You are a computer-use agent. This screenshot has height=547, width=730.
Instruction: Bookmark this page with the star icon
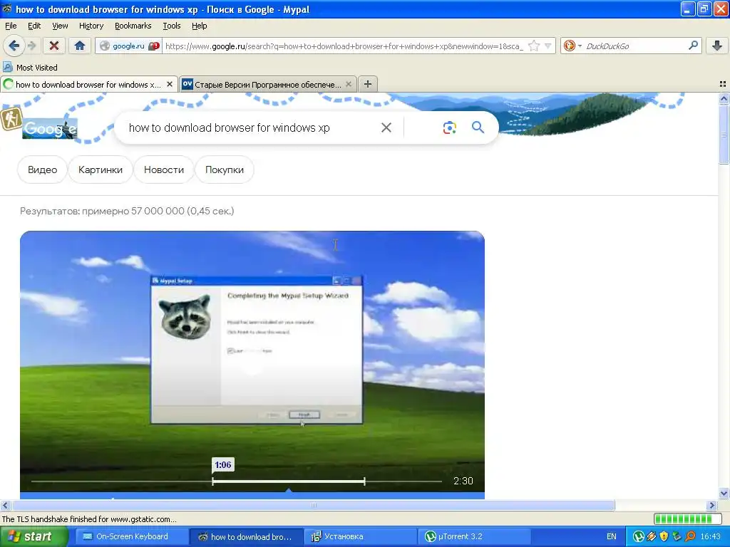[x=533, y=46]
